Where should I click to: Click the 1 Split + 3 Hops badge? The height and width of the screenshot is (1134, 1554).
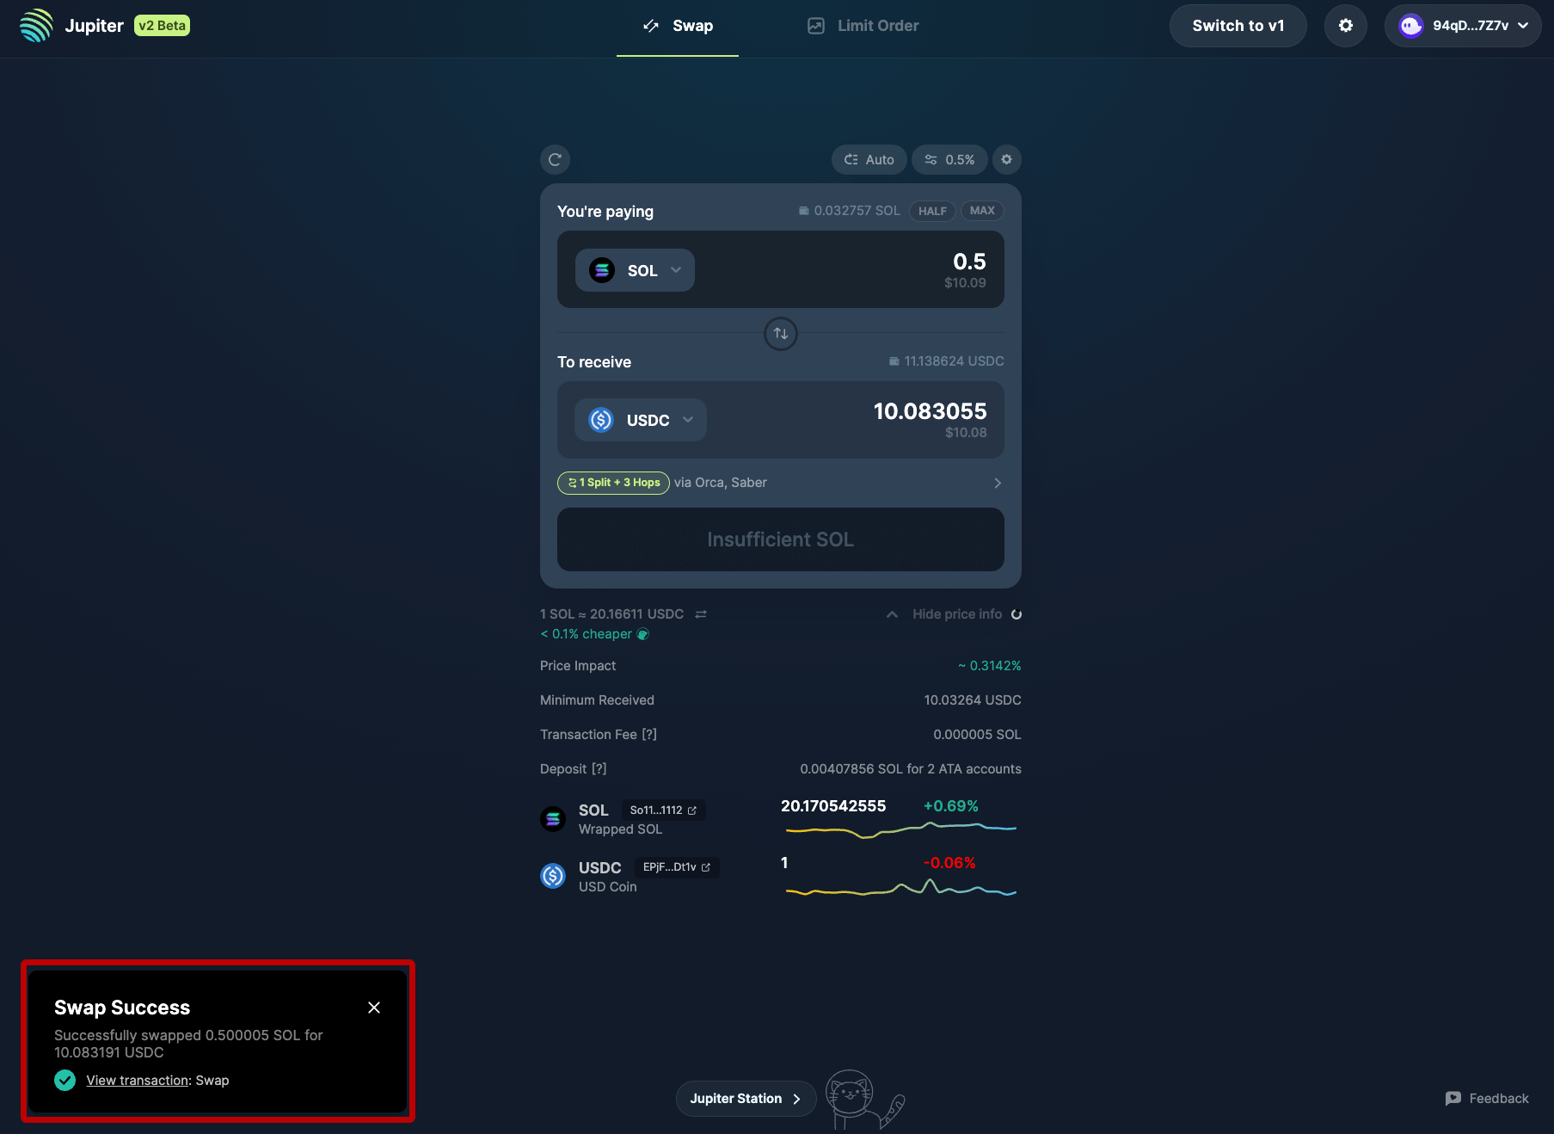click(x=613, y=483)
